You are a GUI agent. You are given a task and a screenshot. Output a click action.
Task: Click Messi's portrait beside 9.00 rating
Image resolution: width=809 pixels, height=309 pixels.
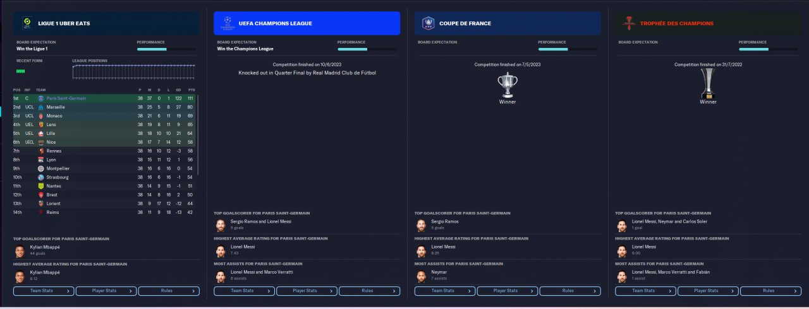(622, 250)
